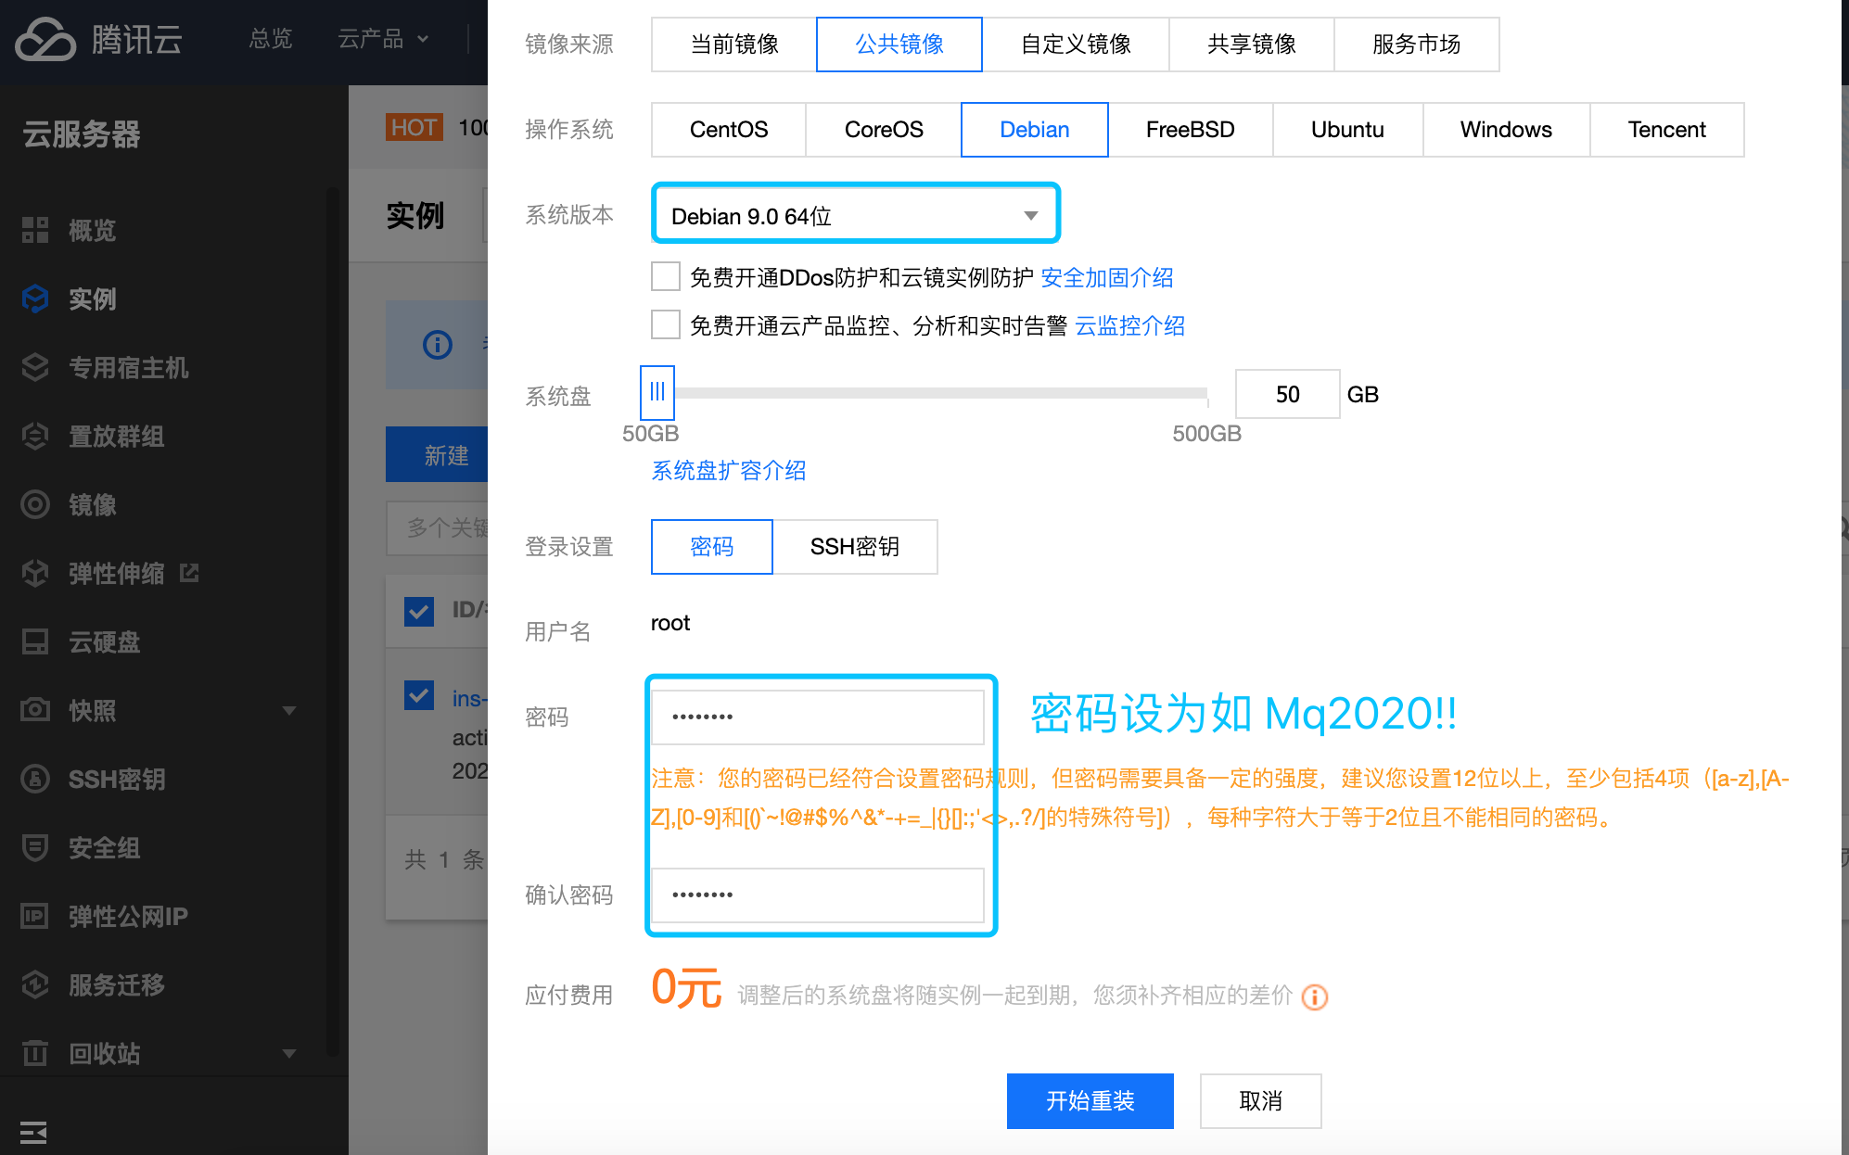Select the Ubuntu operating system tab
Viewport: 1849px width, 1155px height.
click(1346, 130)
